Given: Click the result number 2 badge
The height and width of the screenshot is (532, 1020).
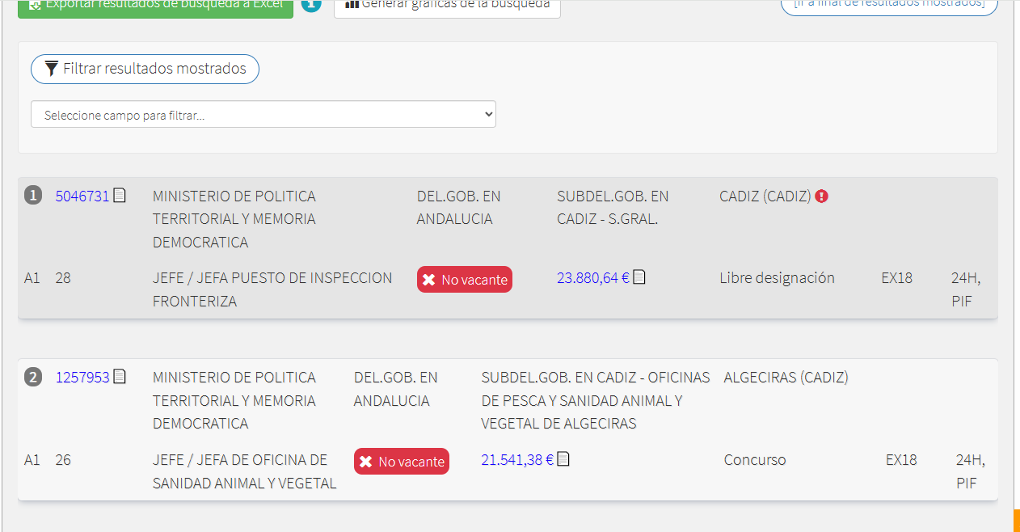Looking at the screenshot, I should [x=33, y=378].
